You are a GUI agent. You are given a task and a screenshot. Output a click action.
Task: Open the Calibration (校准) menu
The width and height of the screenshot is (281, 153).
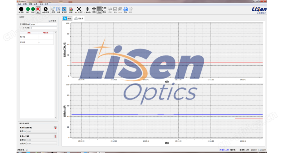(41, 4)
